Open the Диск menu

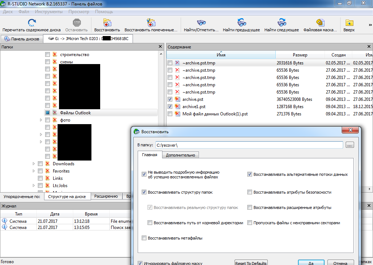(8, 12)
